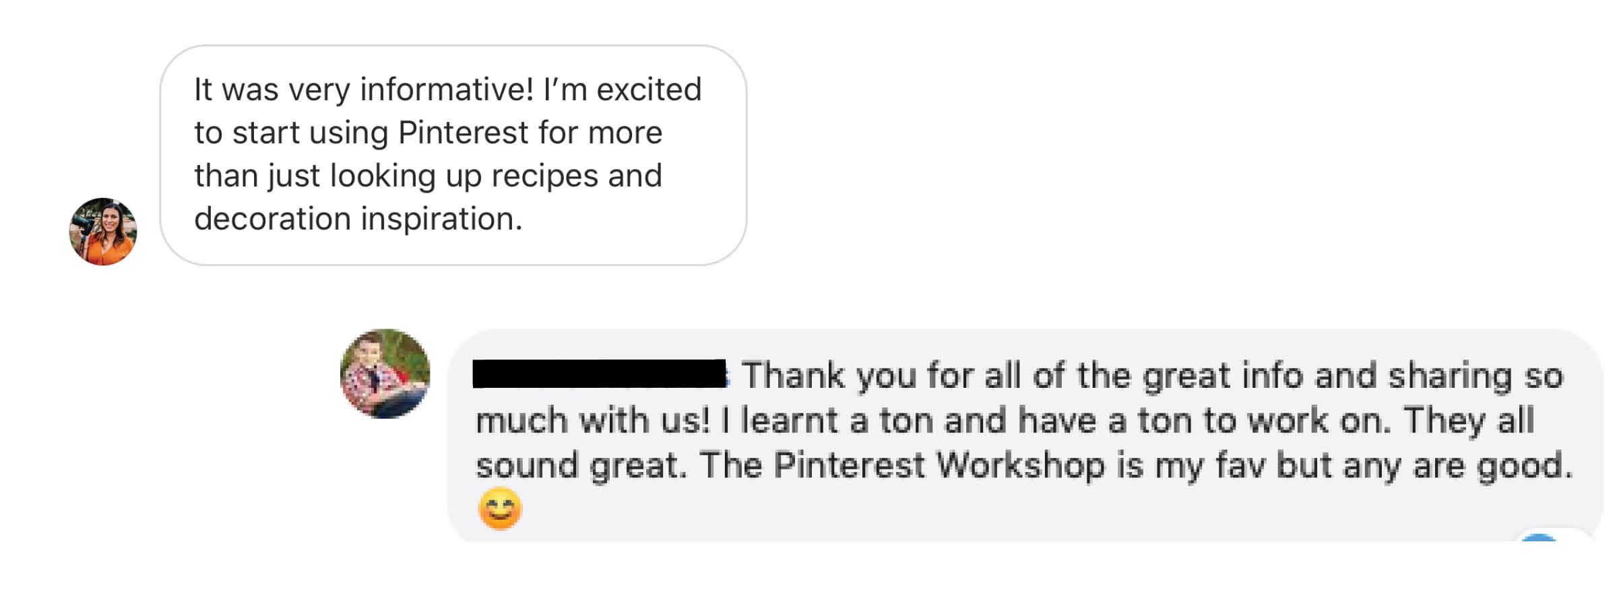The height and width of the screenshot is (606, 1617).
Task: Select the 'It was very informative!' message bubble
Action: click(x=453, y=156)
